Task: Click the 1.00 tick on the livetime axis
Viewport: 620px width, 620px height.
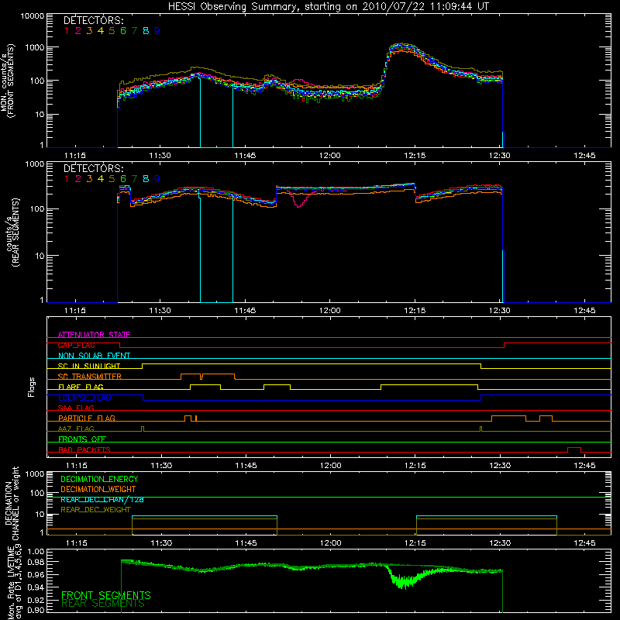Action: coord(36,551)
